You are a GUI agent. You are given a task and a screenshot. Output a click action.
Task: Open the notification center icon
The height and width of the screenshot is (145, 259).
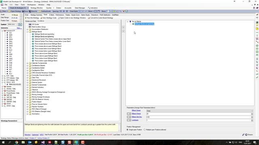point(255,142)
